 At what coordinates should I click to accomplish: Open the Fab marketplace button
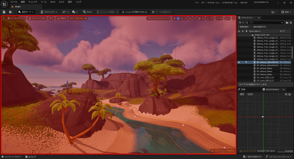pyautogui.click(x=66, y=12)
